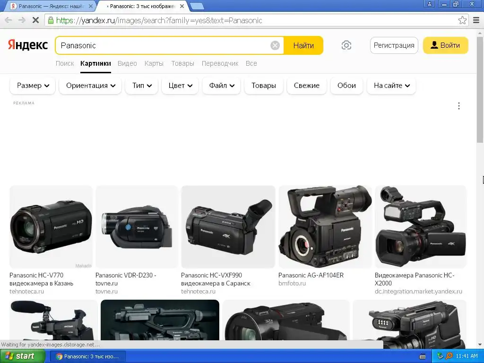Expand the Размер filter dropdown

[x=33, y=86]
